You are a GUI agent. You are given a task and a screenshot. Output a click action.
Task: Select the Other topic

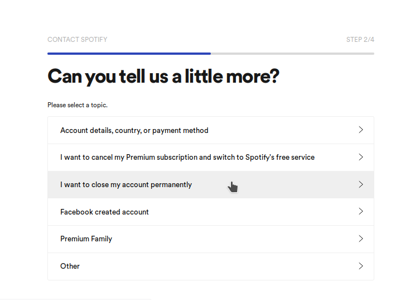click(211, 266)
